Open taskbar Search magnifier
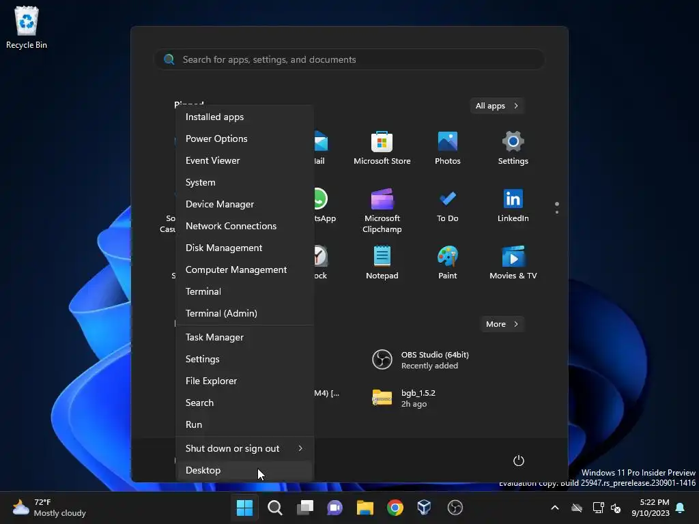The image size is (699, 524). pyautogui.click(x=274, y=508)
